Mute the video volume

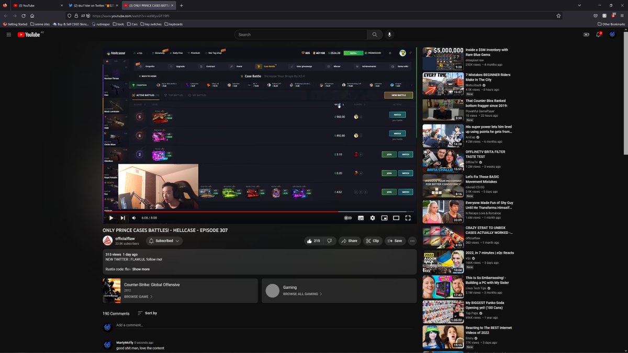(x=134, y=218)
